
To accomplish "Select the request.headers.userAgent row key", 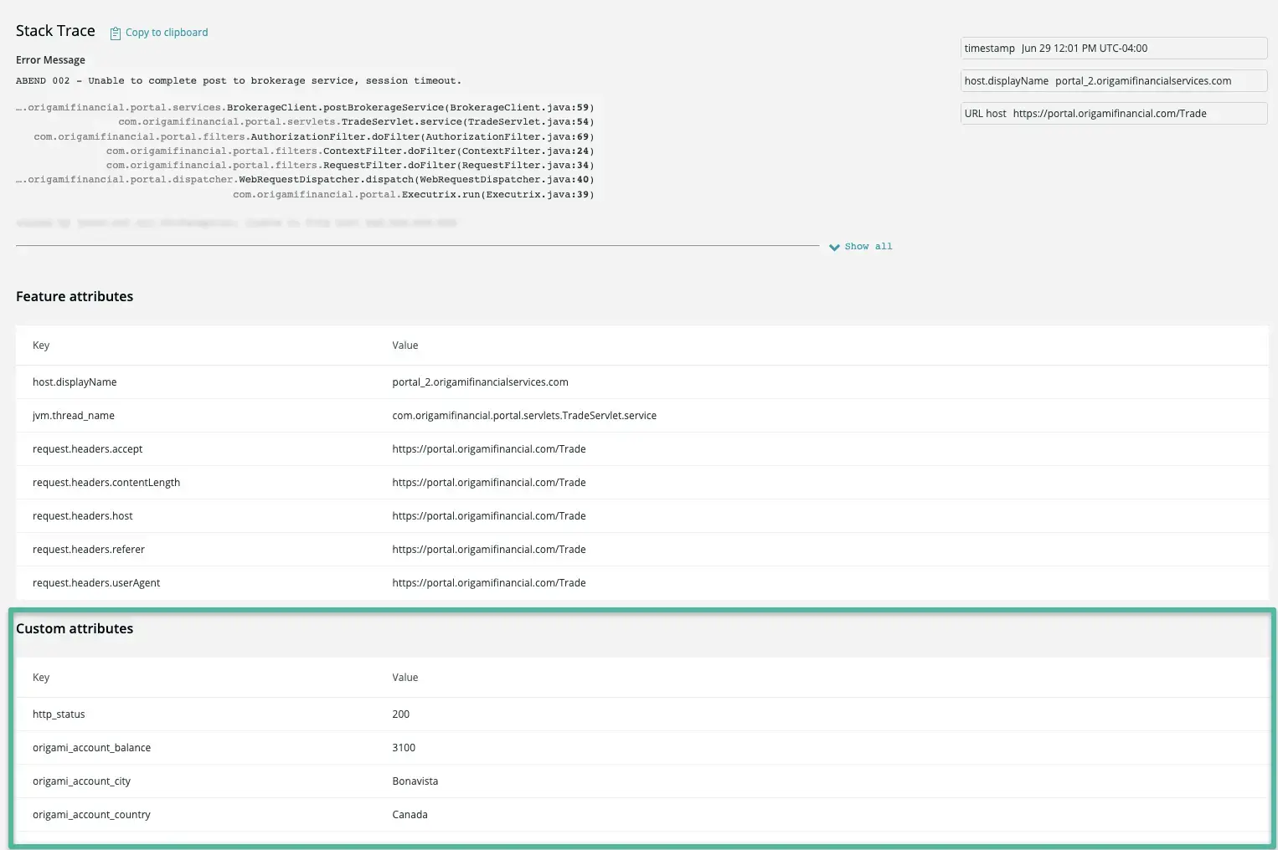I will (96, 583).
